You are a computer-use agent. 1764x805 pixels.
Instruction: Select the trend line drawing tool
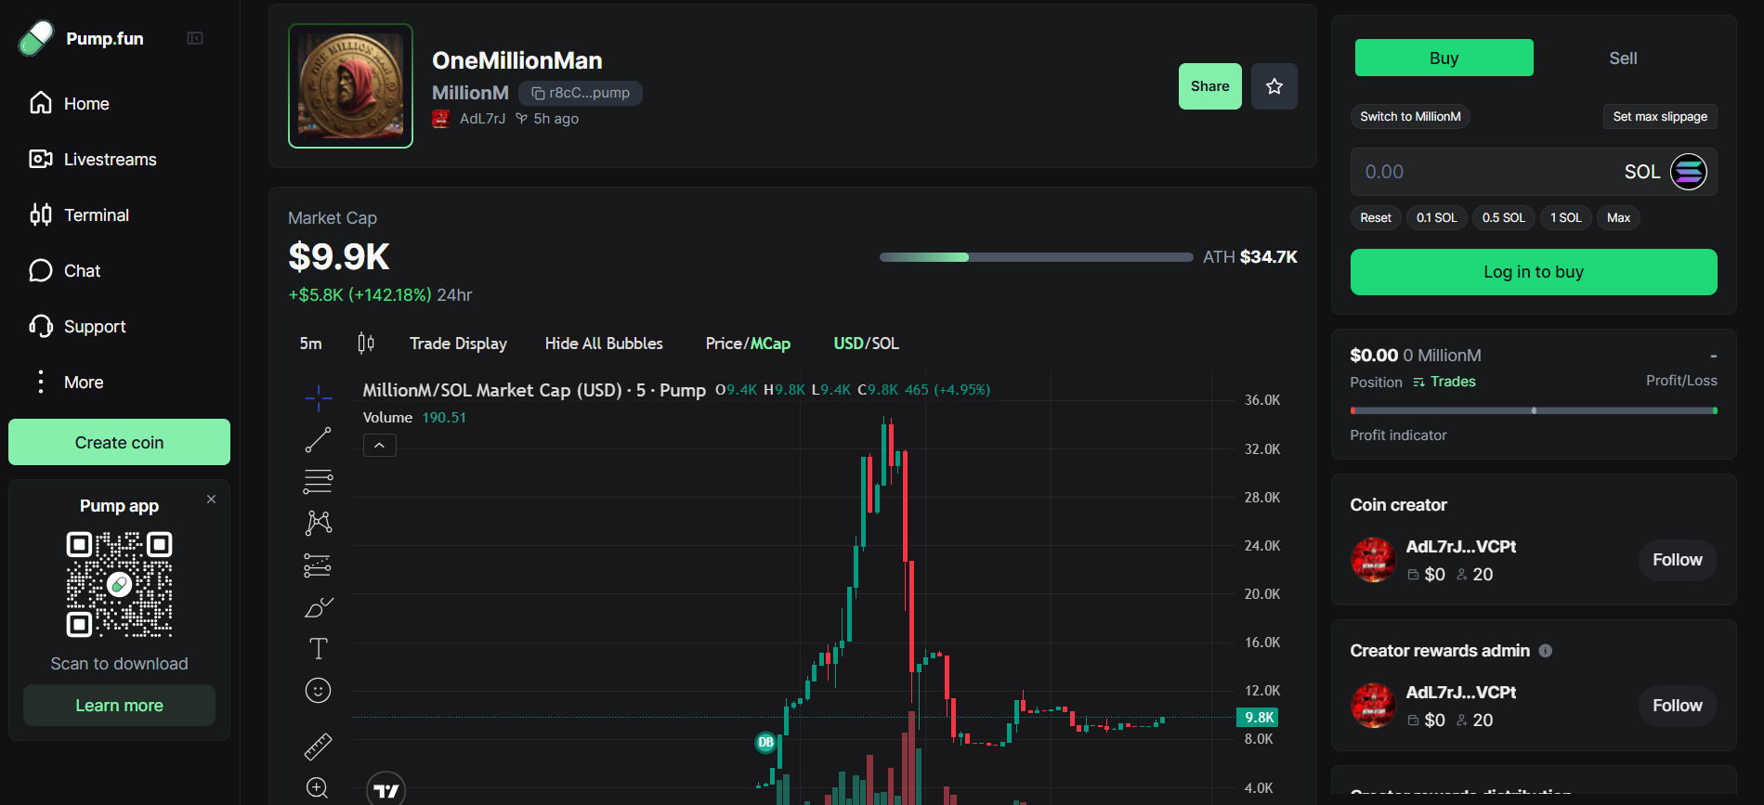tap(318, 440)
